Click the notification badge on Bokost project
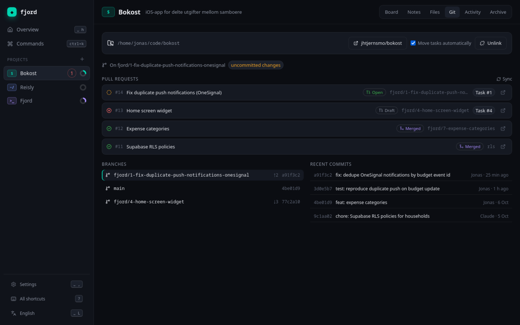 click(72, 74)
